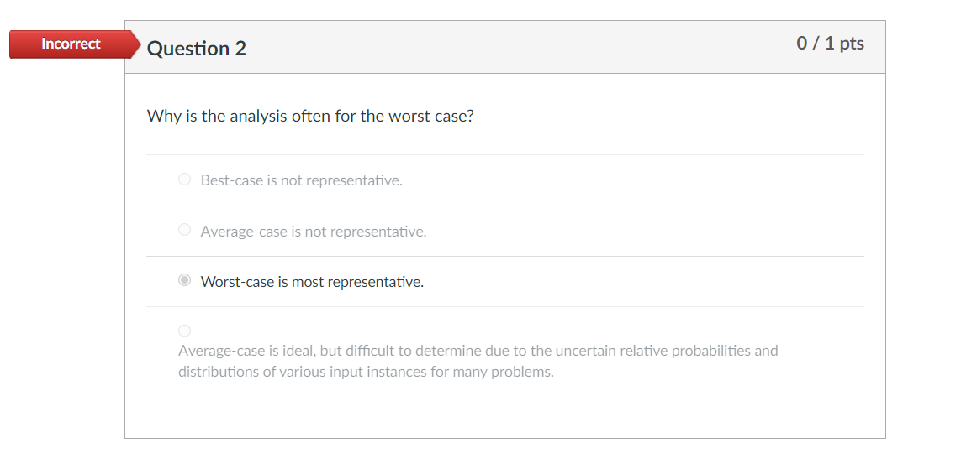Viewport: 961px width, 454px height.
Task: Click empty space below the last answer
Action: point(504,411)
